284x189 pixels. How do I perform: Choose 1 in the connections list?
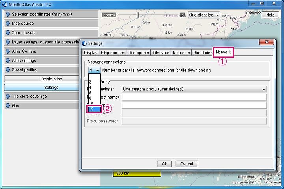pos(94,77)
